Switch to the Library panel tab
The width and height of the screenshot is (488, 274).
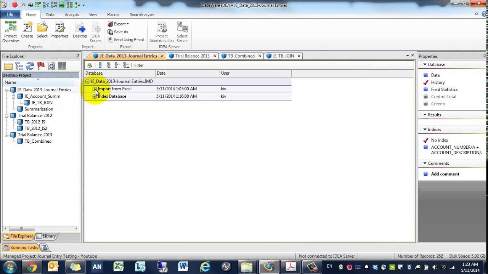pyautogui.click(x=47, y=236)
